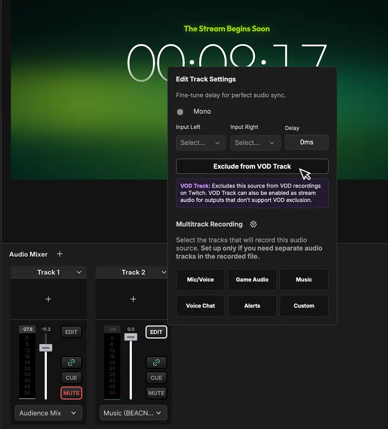Image resolution: width=388 pixels, height=429 pixels.
Task: Click The Stream Begins Soon text
Action: (227, 28)
